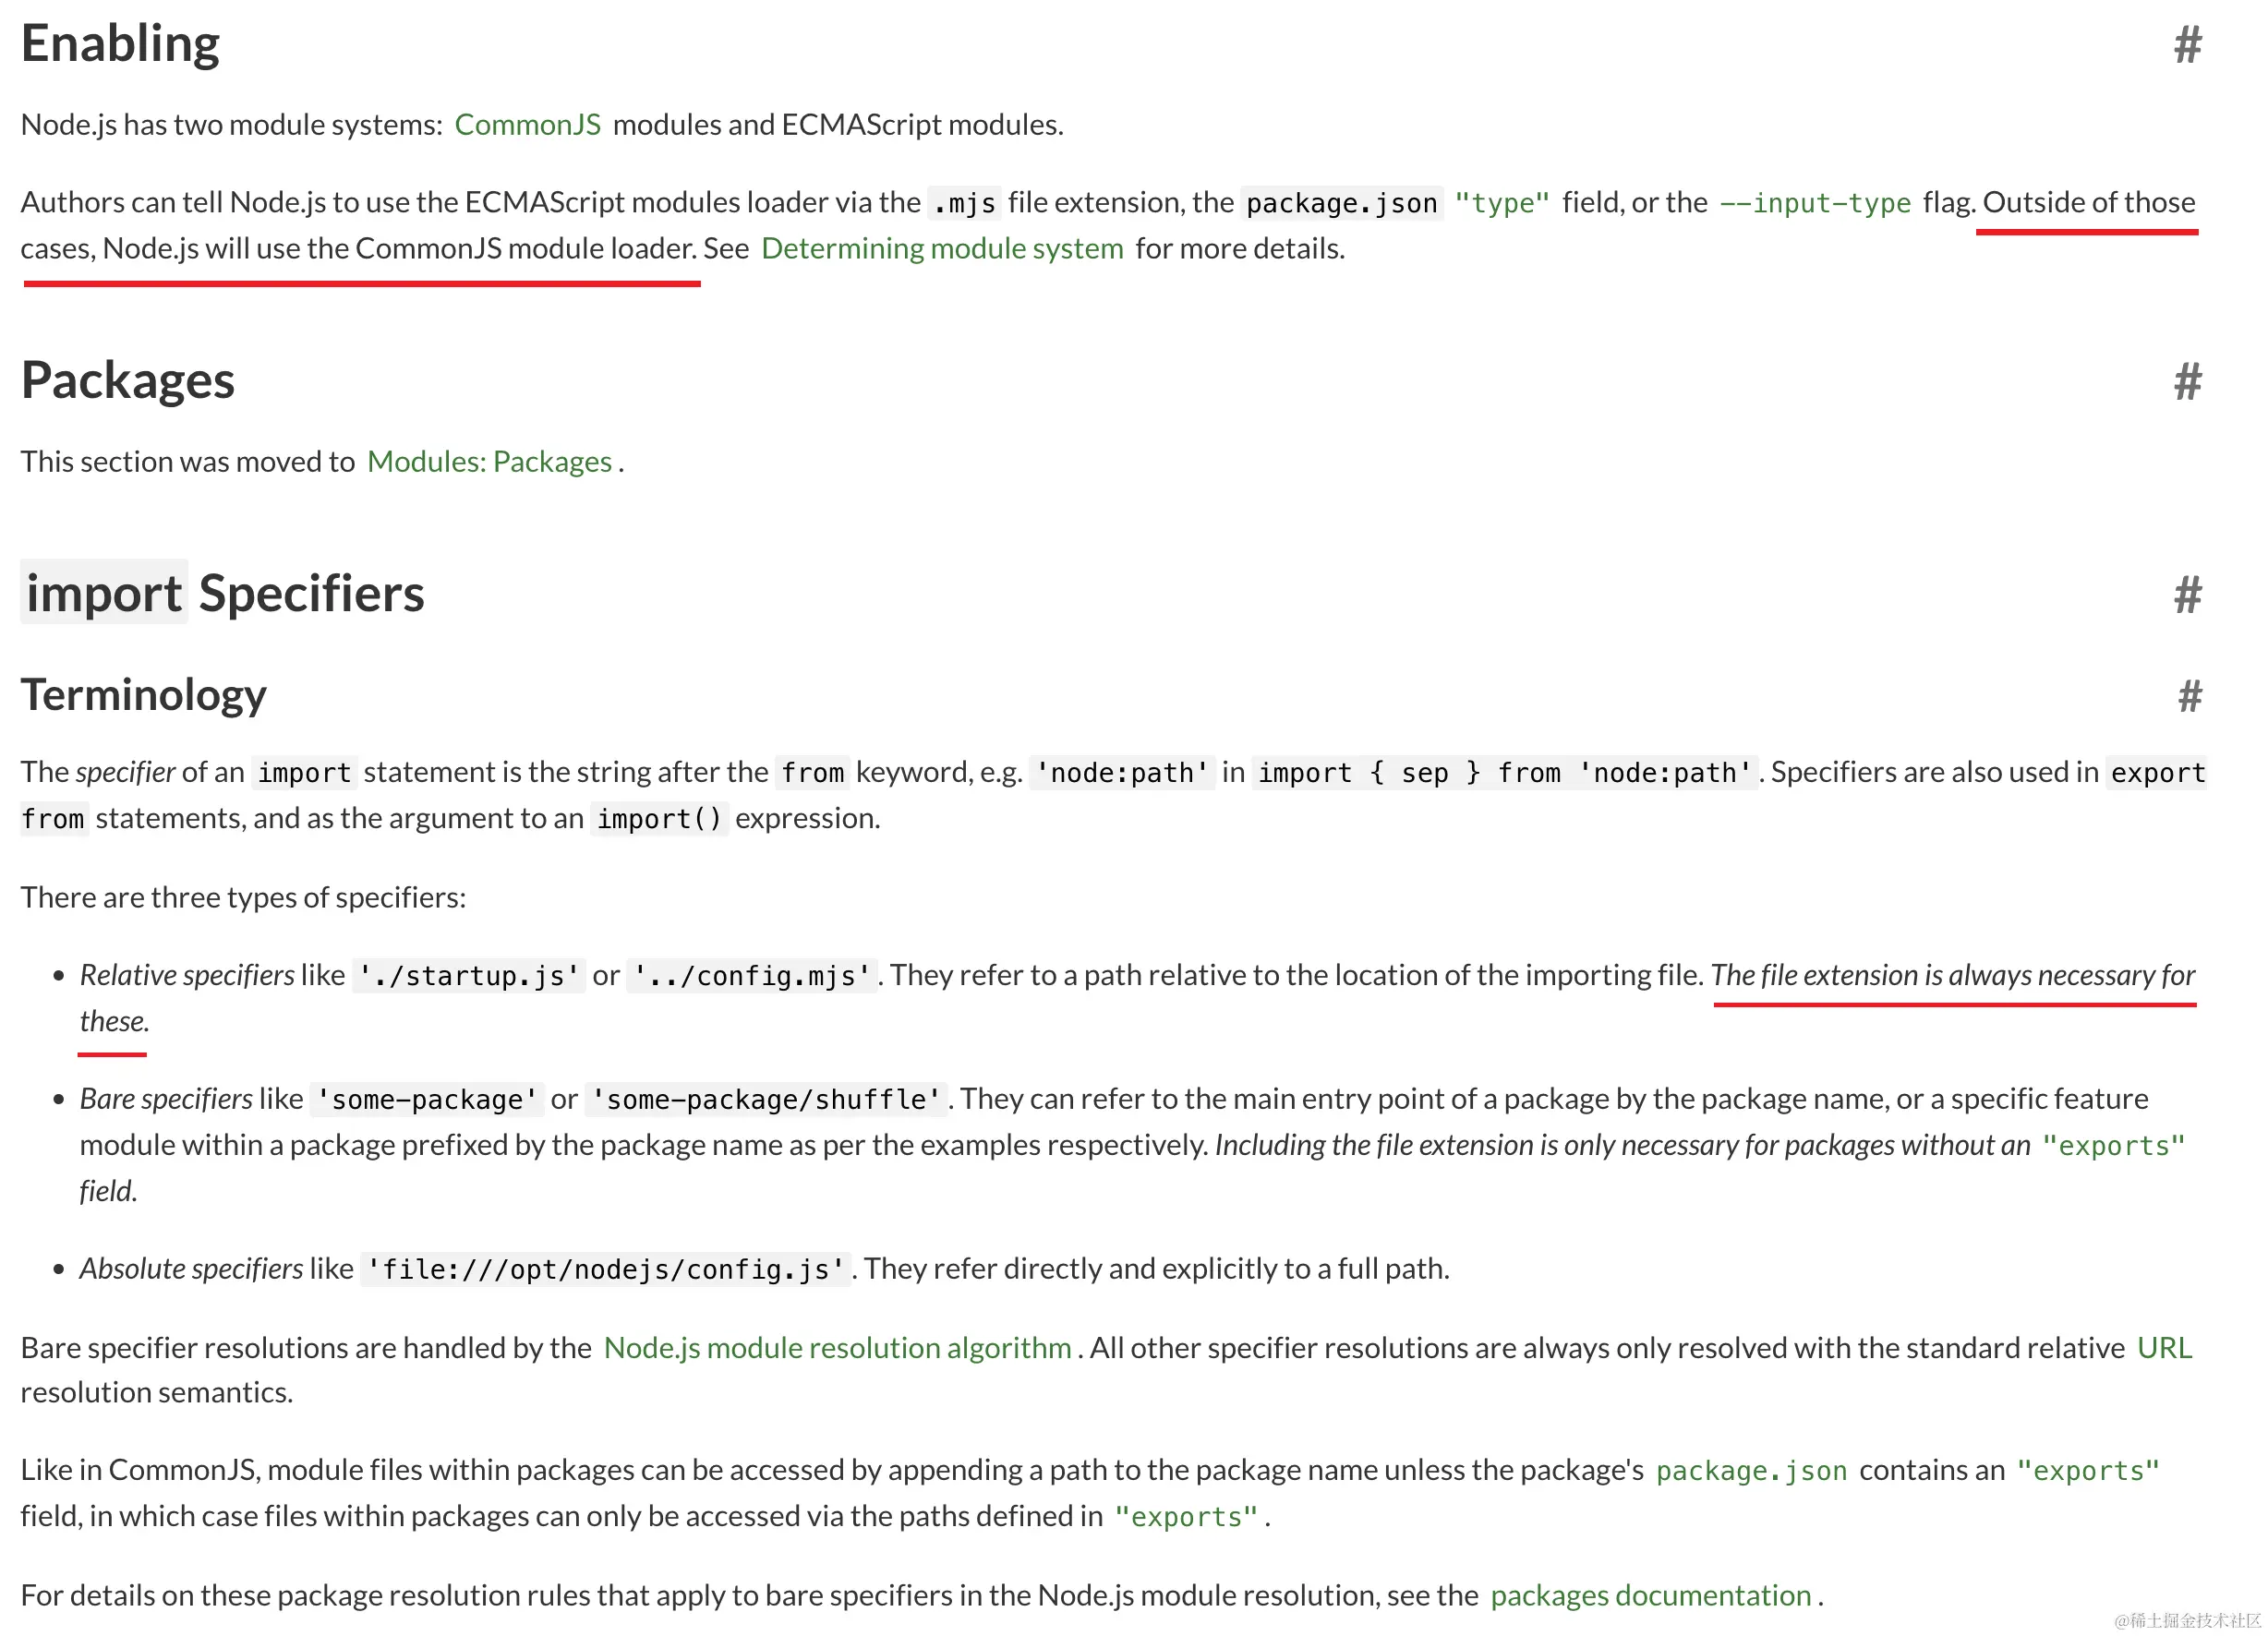Click the anchor icon beside Terminology heading
Screen dimensions: 2268x1636
2189,696
